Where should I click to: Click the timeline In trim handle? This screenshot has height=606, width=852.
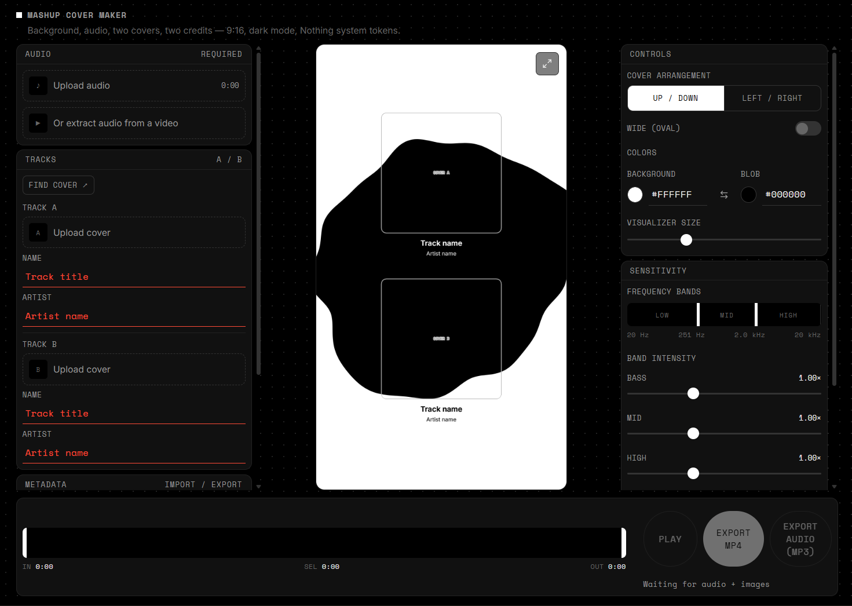tap(25, 543)
